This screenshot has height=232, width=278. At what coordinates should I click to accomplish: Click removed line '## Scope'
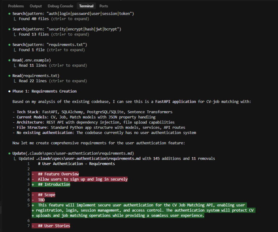pyautogui.click(x=43, y=195)
